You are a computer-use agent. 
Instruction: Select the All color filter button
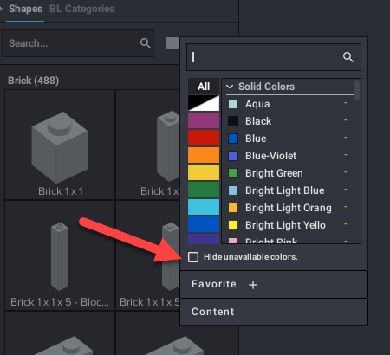pyautogui.click(x=204, y=87)
